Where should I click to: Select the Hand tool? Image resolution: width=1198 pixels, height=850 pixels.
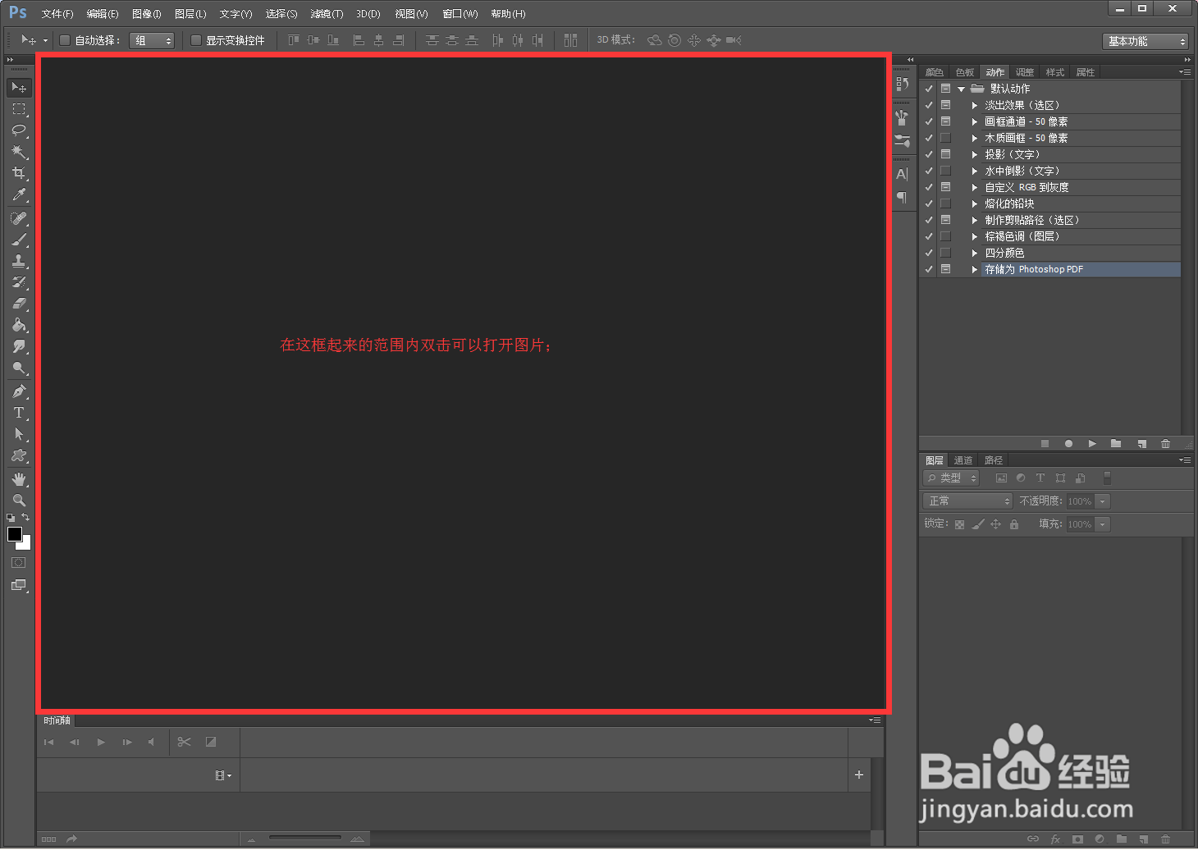pyautogui.click(x=19, y=479)
